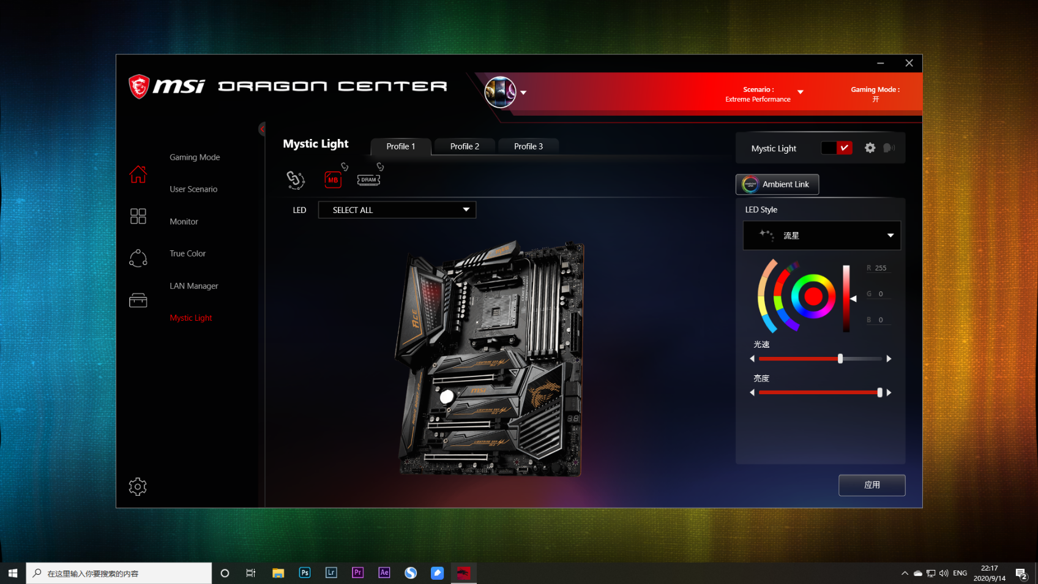The width and height of the screenshot is (1038, 584).
Task: Click the Home icon in sidebar
Action: (138, 174)
